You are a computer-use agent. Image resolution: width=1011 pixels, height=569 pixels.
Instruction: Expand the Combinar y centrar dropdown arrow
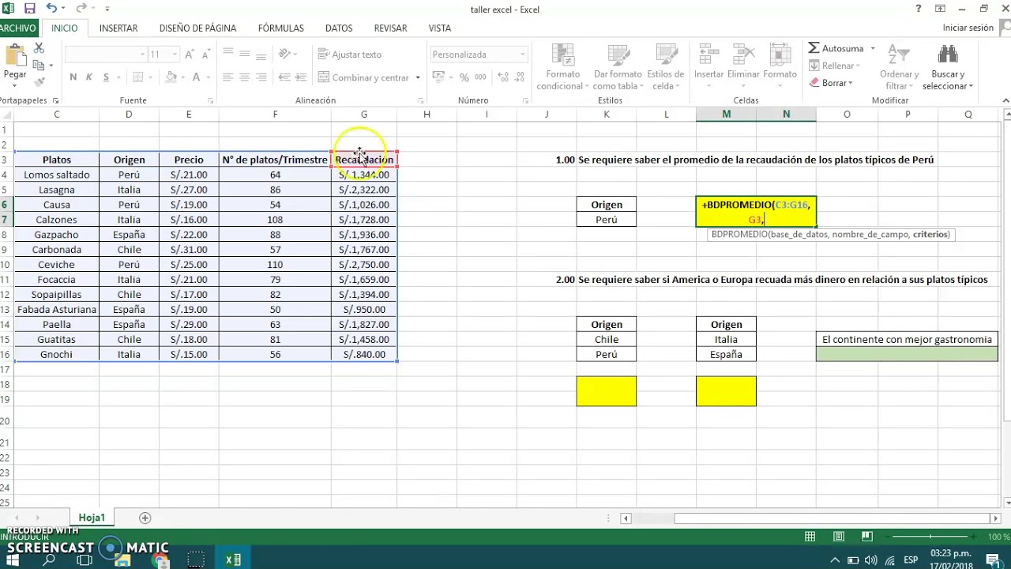point(418,77)
